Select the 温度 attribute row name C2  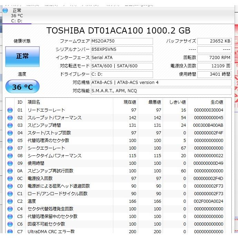pos(31,201)
